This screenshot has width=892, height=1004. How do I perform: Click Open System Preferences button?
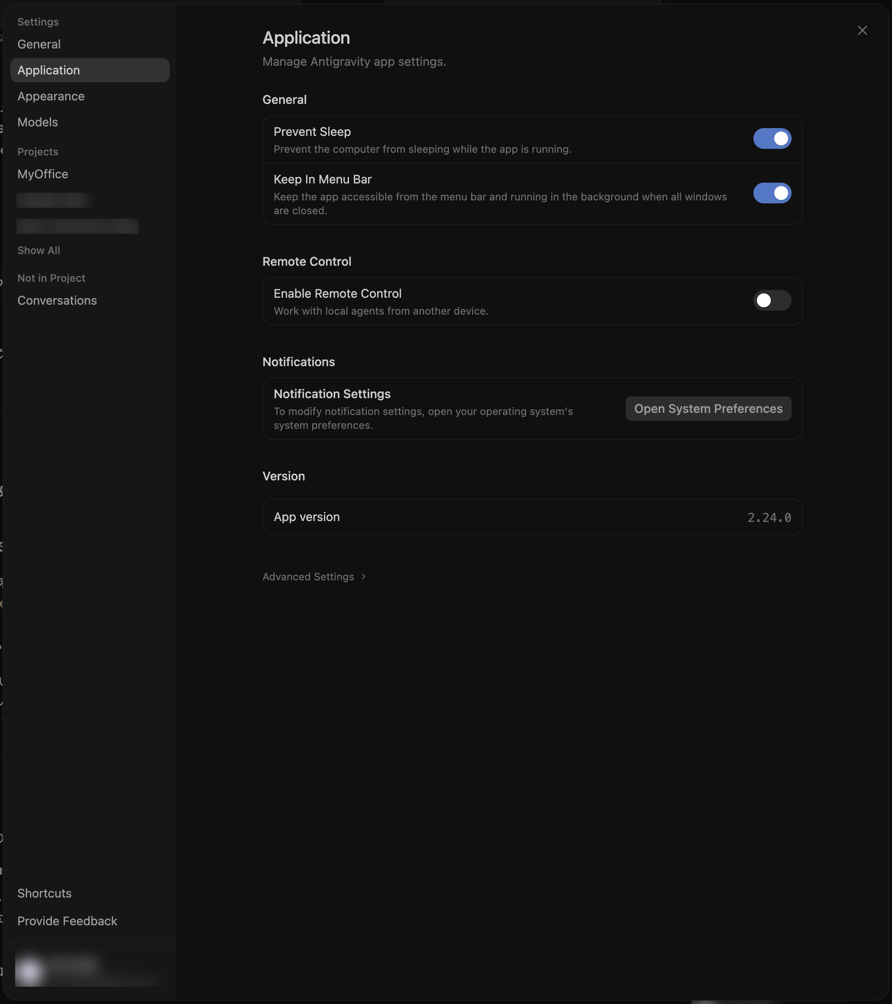708,408
